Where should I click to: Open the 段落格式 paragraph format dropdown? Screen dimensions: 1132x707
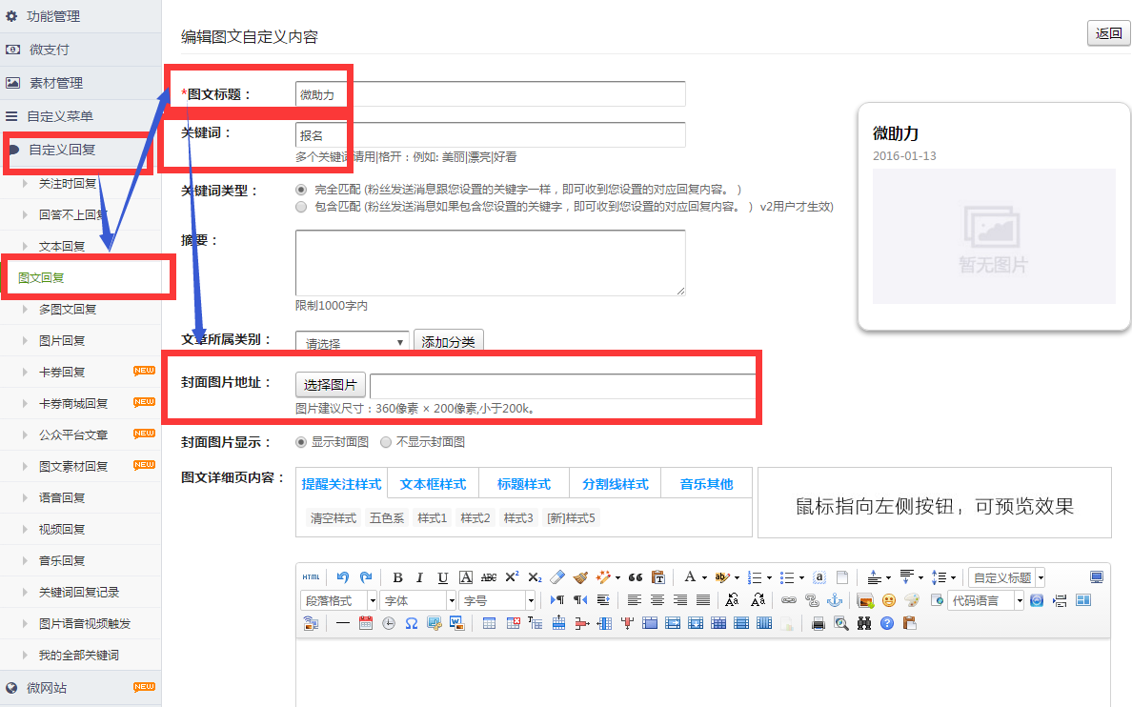coord(338,600)
